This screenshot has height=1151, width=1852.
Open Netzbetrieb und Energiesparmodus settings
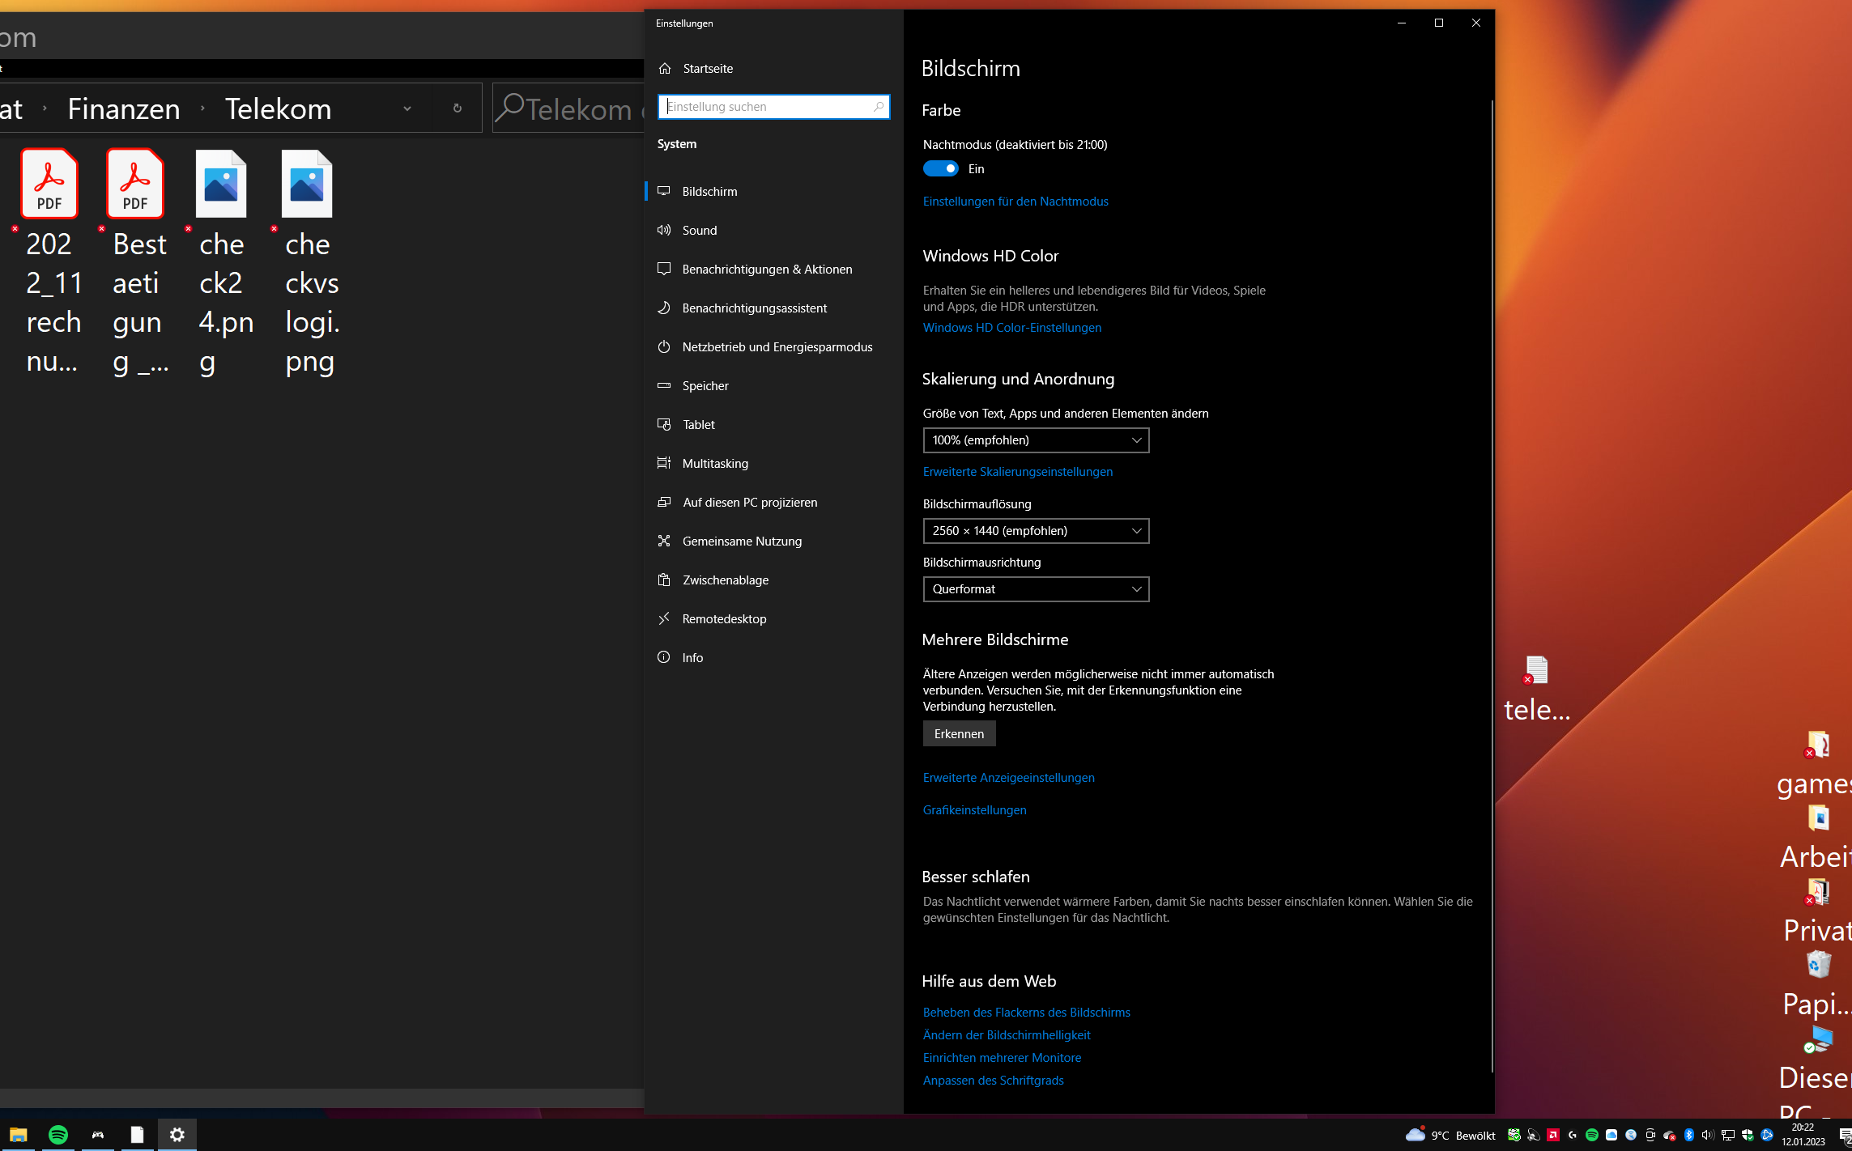(777, 347)
